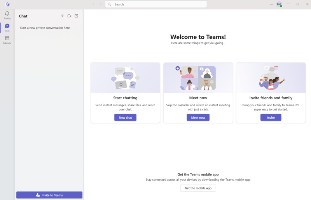Screen dimensions: 311x200
Task: Click the Microsoft Teams logo icon
Action: (x=7, y=4)
